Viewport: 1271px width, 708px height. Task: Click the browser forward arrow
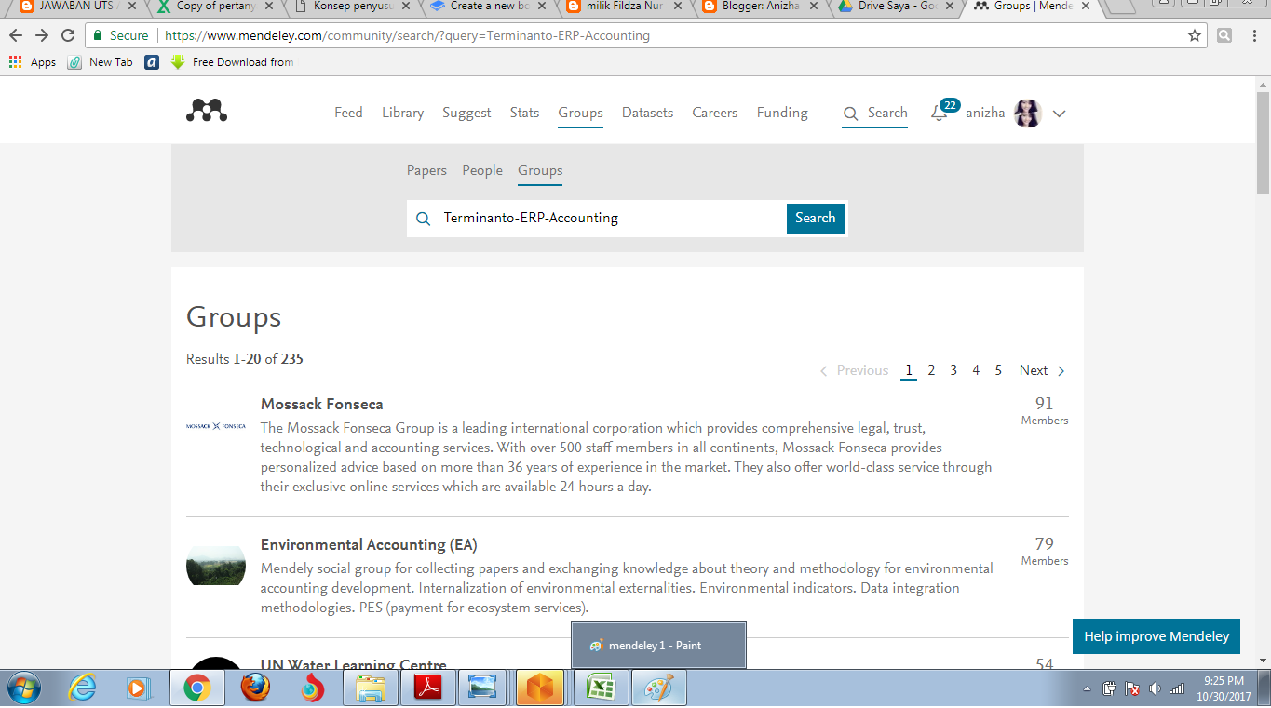[x=42, y=35]
